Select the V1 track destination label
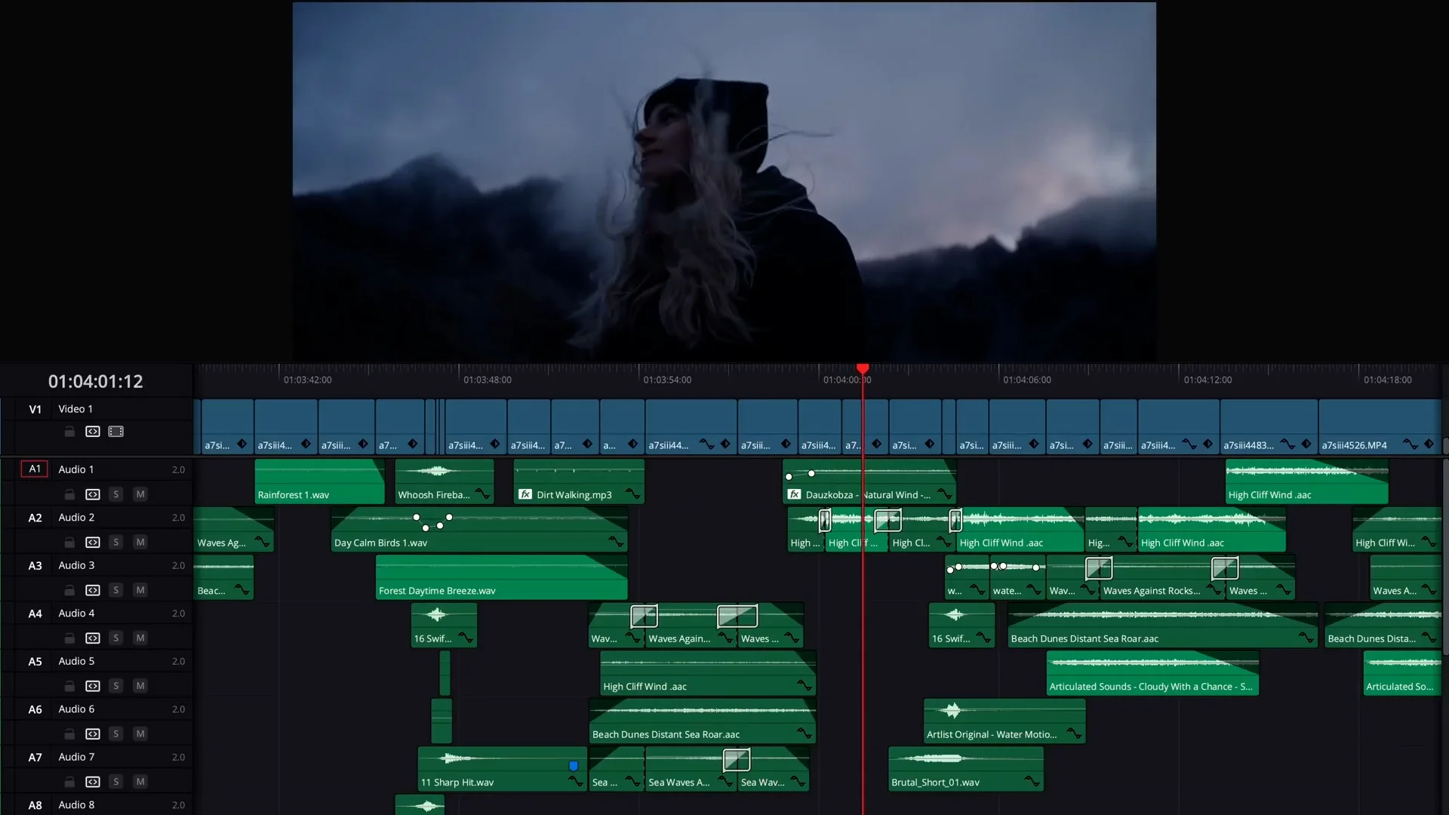This screenshot has width=1449, height=815. 35,409
